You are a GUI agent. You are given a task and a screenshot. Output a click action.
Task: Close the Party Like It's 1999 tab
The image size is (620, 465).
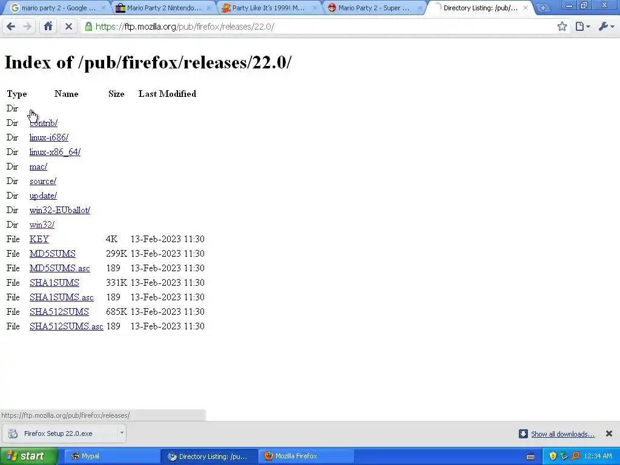315,8
